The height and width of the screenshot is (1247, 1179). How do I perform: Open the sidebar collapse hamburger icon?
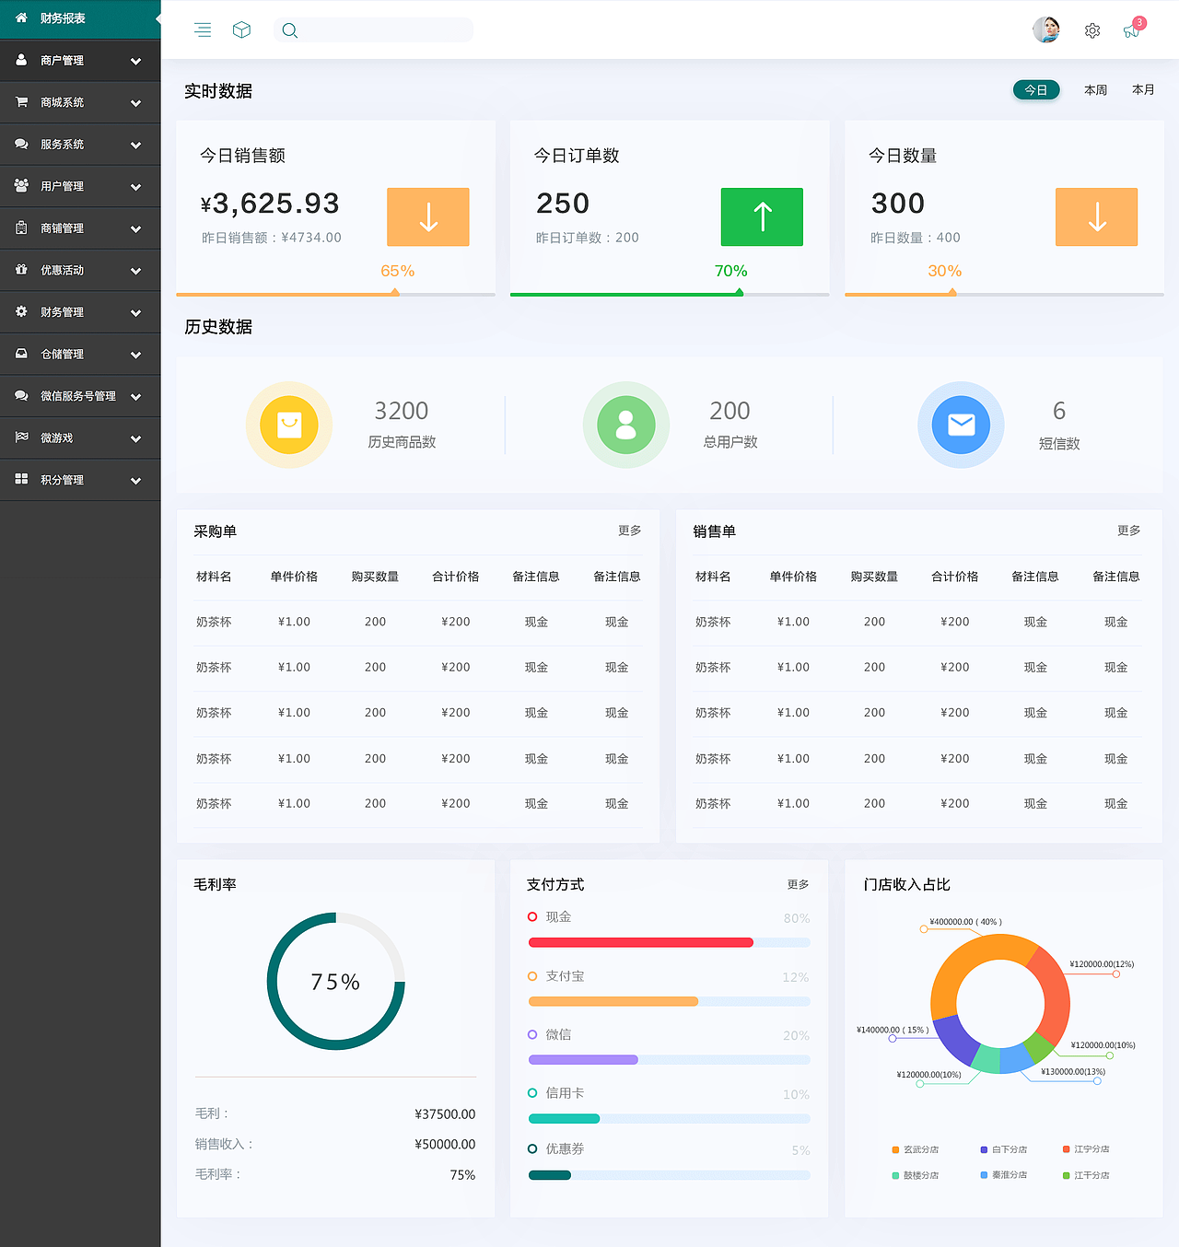[x=203, y=29]
